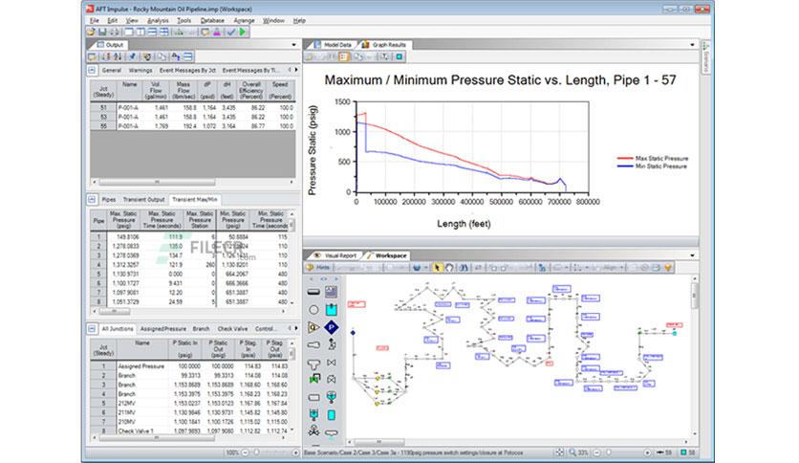Open the Analysis menu
The image size is (799, 463).
coord(158,21)
